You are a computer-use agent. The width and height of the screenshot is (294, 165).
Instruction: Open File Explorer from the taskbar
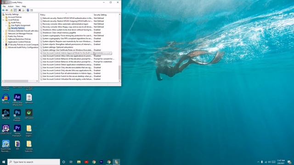click(x=79, y=162)
